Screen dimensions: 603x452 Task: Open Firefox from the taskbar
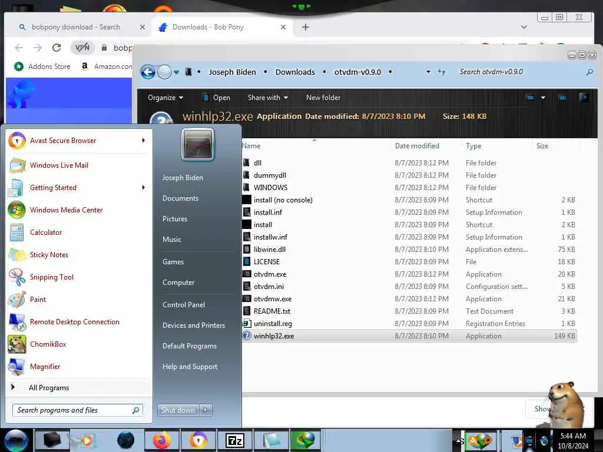tap(162, 440)
